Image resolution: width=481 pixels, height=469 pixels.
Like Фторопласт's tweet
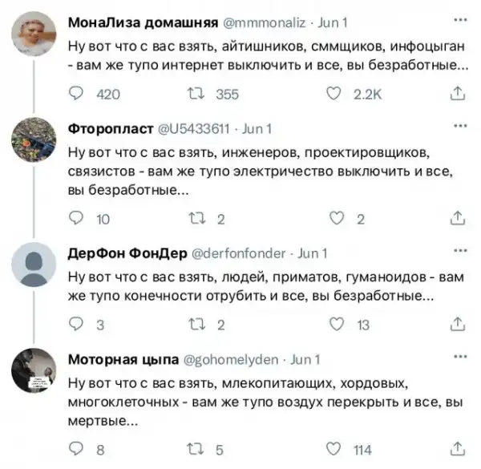click(x=338, y=218)
